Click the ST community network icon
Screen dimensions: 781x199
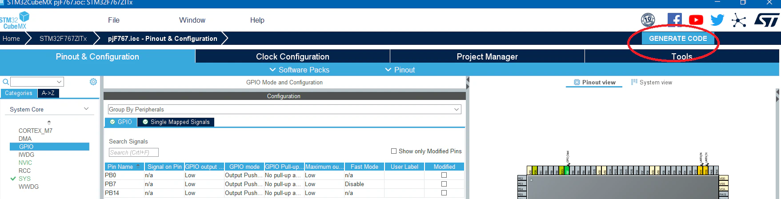pyautogui.click(x=738, y=20)
